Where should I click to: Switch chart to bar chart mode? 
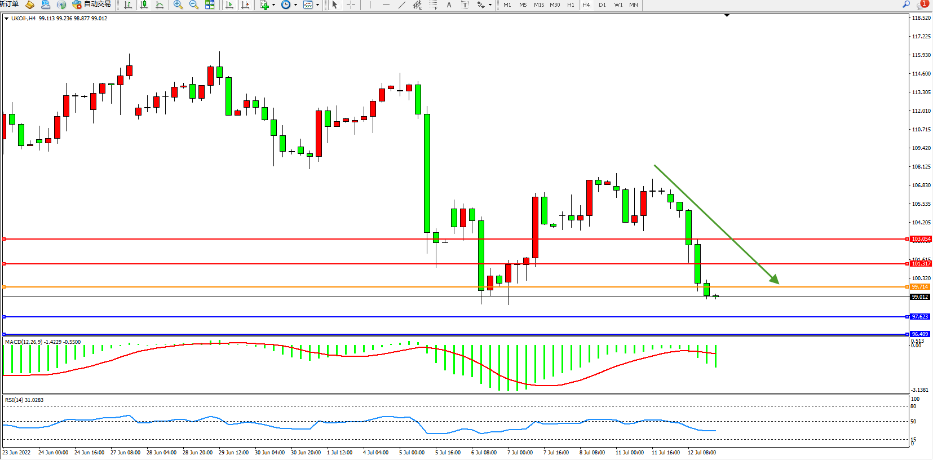point(128,5)
